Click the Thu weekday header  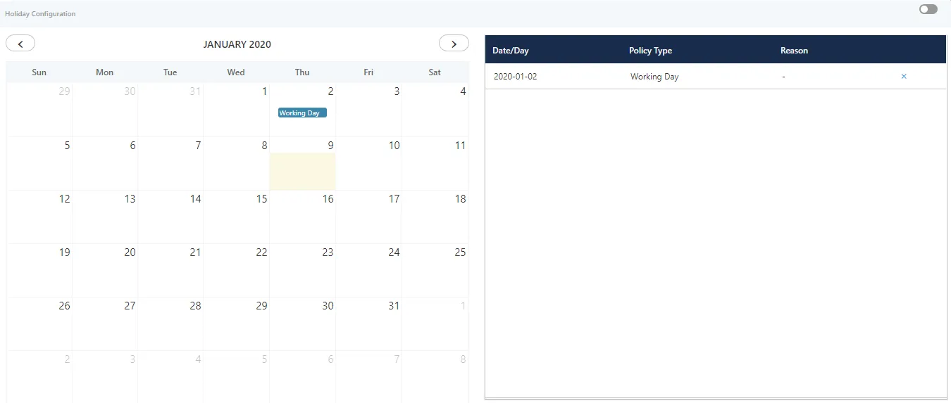click(302, 72)
